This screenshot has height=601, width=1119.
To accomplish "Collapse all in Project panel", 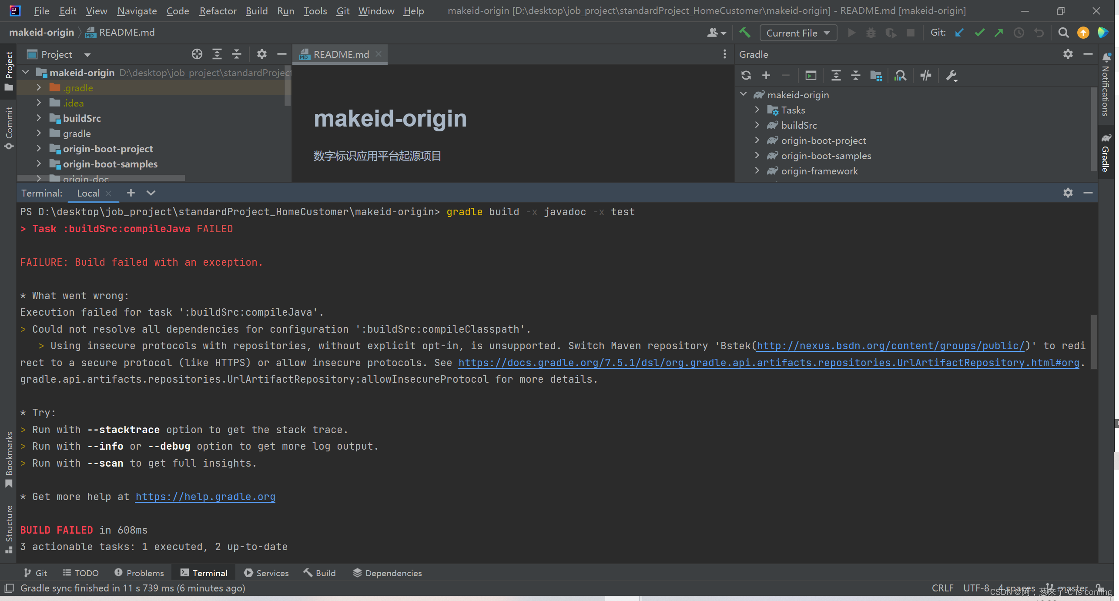I will pyautogui.click(x=237, y=54).
